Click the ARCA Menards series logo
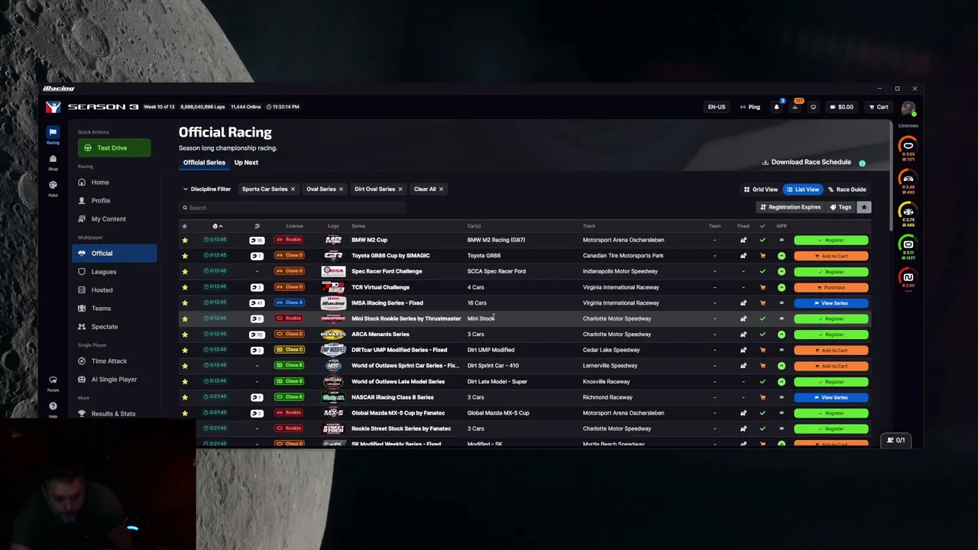This screenshot has width=978, height=550. (333, 334)
